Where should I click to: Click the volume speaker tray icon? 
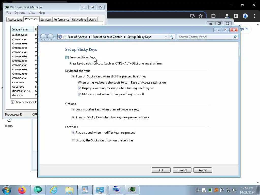[x=234, y=190]
